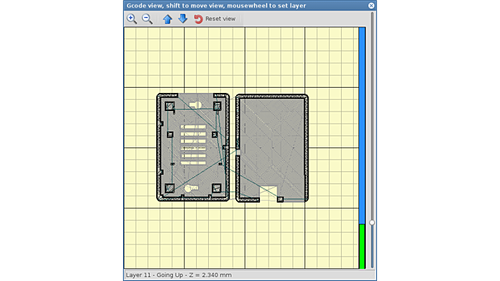
Task: Click the blue portion of layer bar
Action: click(x=362, y=120)
